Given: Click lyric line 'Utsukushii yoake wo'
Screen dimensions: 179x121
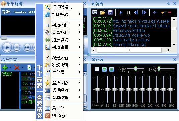Looking at the screenshot, I should 131,35.
